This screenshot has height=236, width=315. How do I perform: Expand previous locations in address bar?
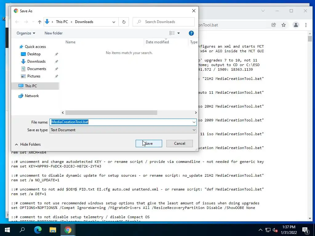pos(114,22)
